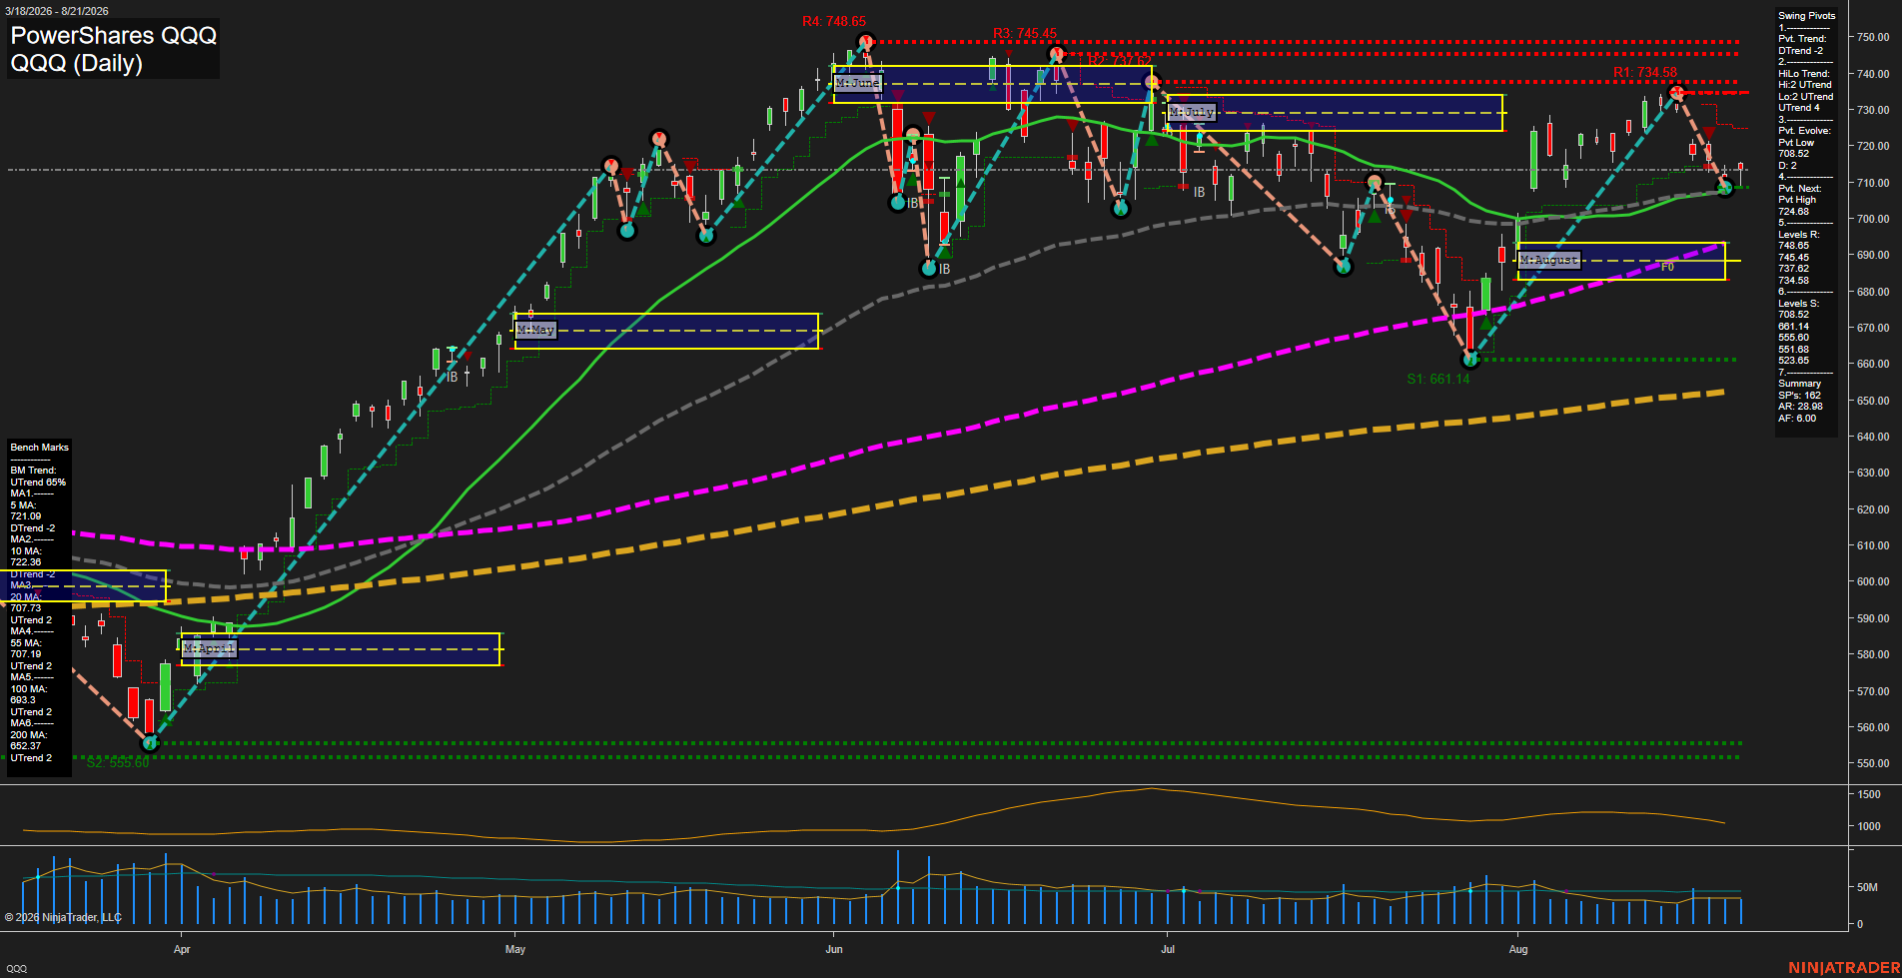Click the Pvt. Trend: entry in Swing Pivots

(1802, 39)
